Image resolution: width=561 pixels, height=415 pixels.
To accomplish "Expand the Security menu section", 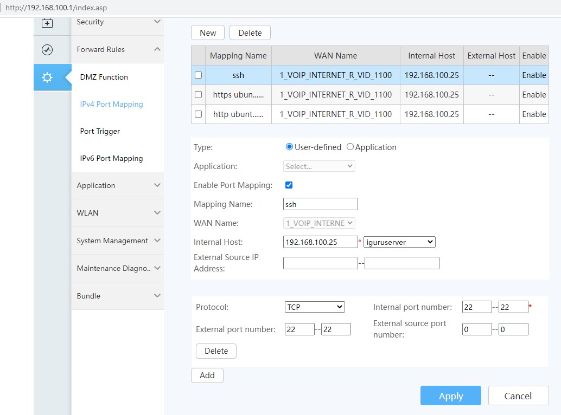I will pos(118,22).
